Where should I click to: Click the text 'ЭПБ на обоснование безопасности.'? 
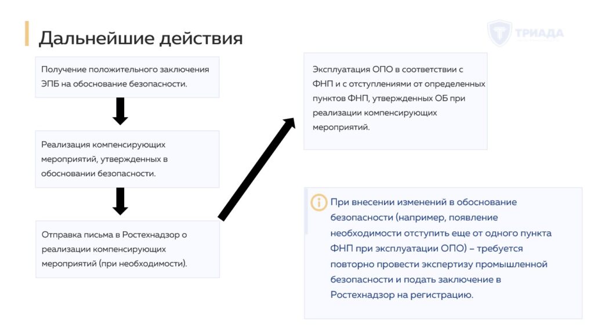click(114, 84)
